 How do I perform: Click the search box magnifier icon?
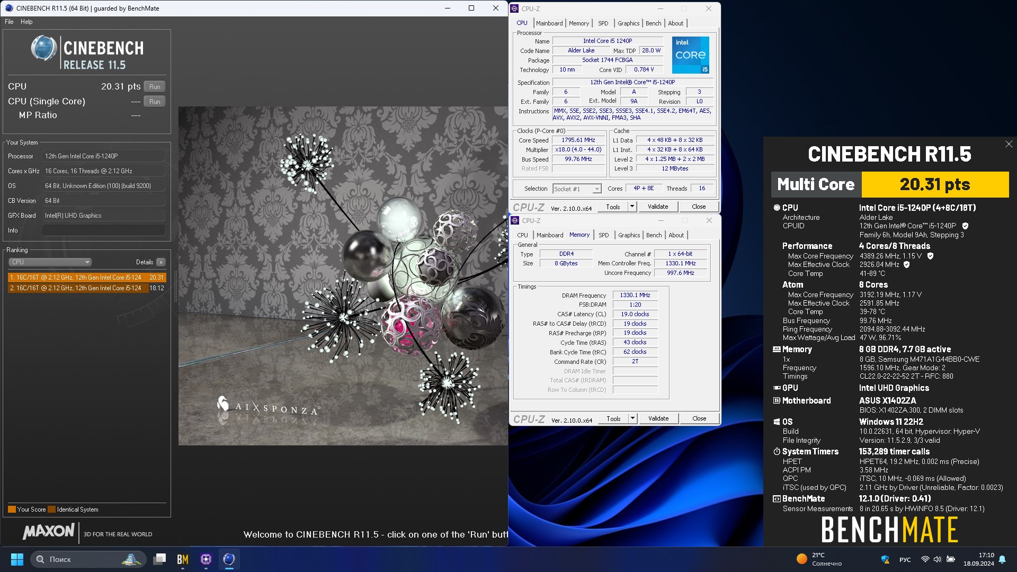40,559
